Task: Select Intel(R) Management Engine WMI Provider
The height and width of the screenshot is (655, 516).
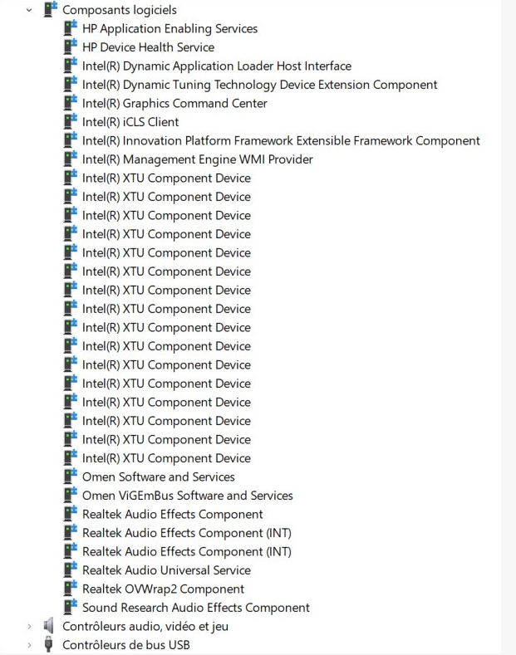Action: tap(198, 159)
